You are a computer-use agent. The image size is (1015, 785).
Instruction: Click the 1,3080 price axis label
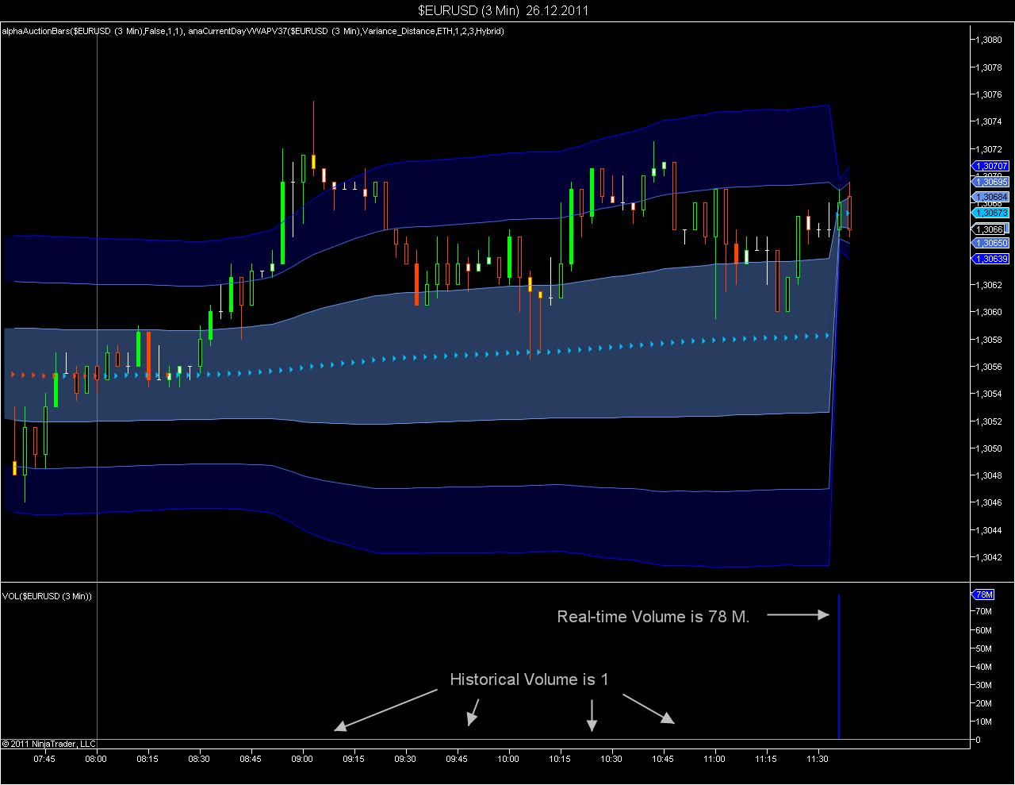click(989, 40)
